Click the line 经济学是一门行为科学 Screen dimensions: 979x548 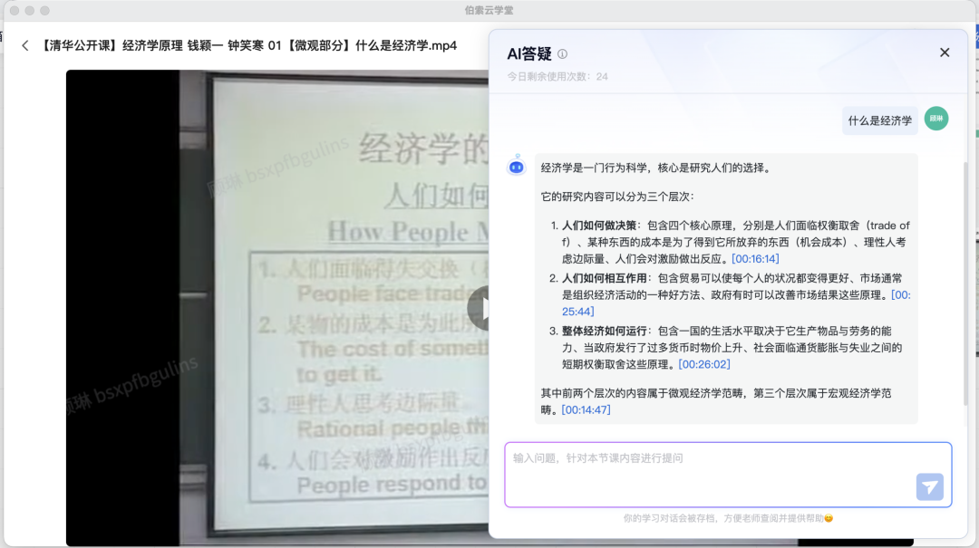[x=655, y=168]
